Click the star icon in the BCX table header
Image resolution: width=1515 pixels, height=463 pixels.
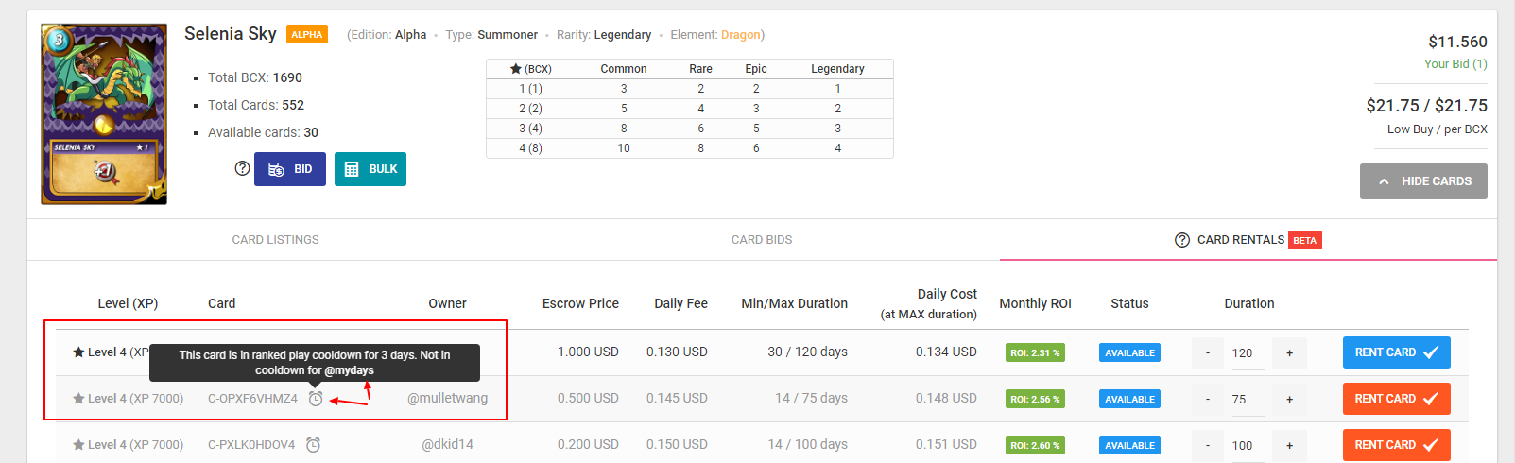[x=515, y=69]
